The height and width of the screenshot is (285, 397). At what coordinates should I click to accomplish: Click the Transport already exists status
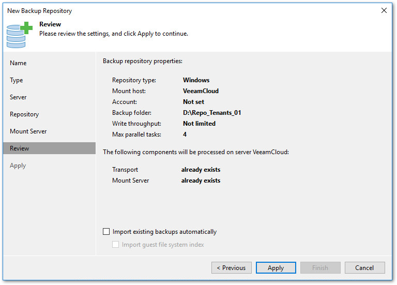click(x=201, y=170)
